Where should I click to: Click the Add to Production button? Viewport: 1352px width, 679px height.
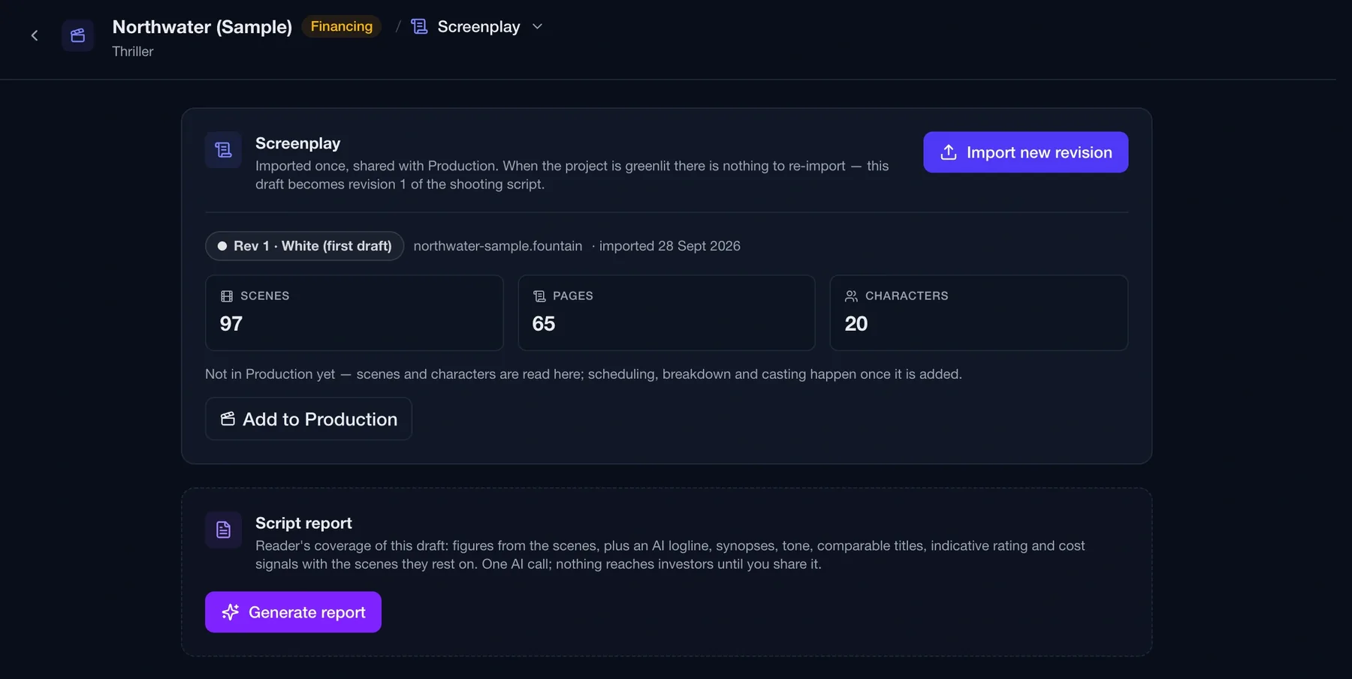308,419
